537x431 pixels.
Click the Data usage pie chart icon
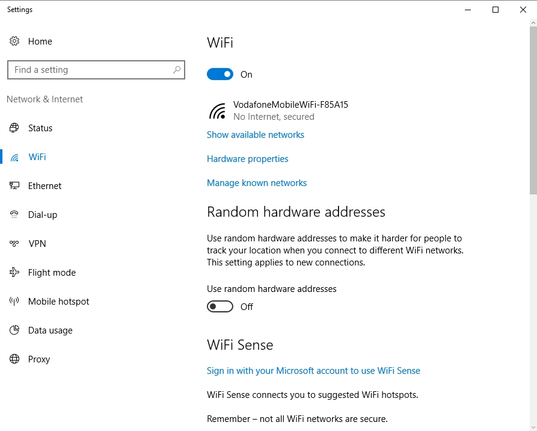click(x=14, y=330)
